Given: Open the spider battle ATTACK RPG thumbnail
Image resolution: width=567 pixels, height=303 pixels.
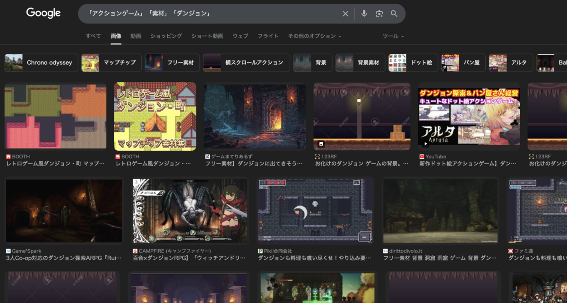Looking at the screenshot, I should 190,211.
